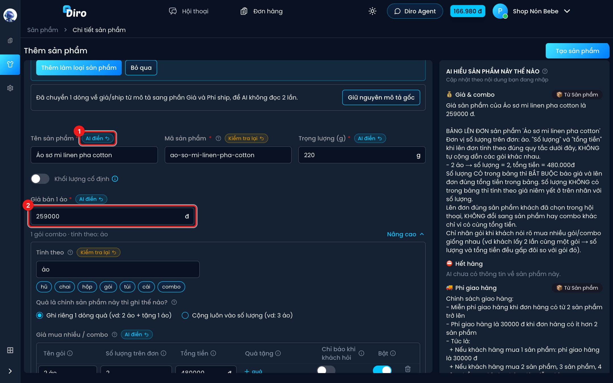The height and width of the screenshot is (383, 613).
Task: Toggle Chỉ báo khi khách hỏi switch
Action: pos(326,369)
